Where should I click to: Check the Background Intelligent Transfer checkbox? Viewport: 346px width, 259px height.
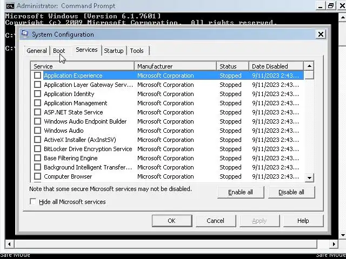coord(37,167)
